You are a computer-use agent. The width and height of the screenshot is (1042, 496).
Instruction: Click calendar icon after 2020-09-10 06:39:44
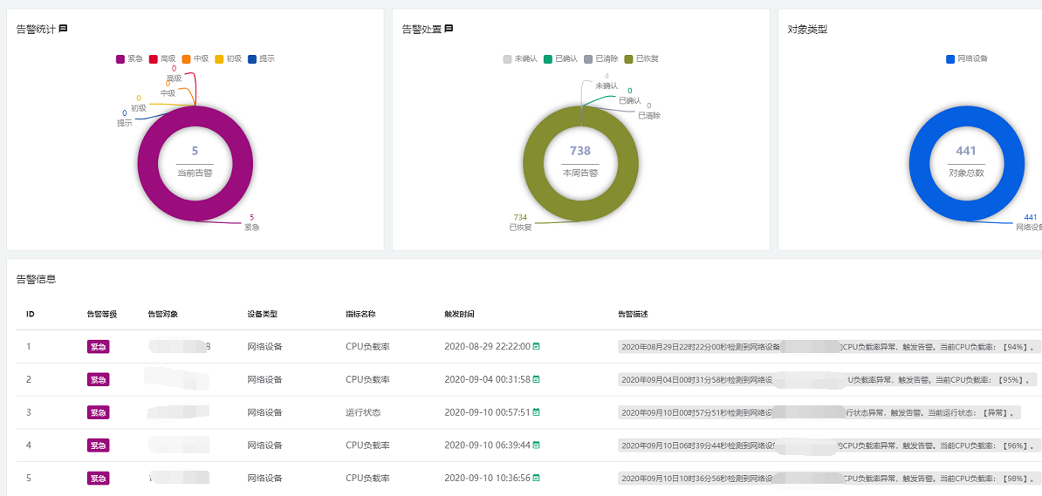click(x=537, y=445)
